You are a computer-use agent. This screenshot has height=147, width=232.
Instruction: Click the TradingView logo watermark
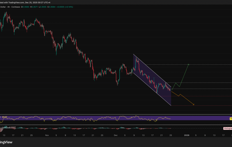coord(6,142)
